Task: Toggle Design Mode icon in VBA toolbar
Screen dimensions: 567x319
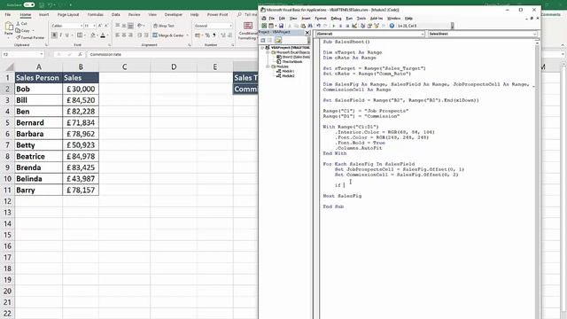Action: point(354,26)
